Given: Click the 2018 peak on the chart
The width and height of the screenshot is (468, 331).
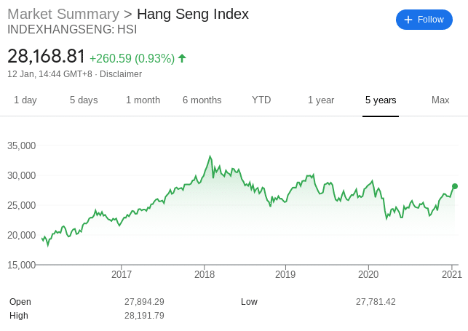Looking at the screenshot, I should pos(210,156).
